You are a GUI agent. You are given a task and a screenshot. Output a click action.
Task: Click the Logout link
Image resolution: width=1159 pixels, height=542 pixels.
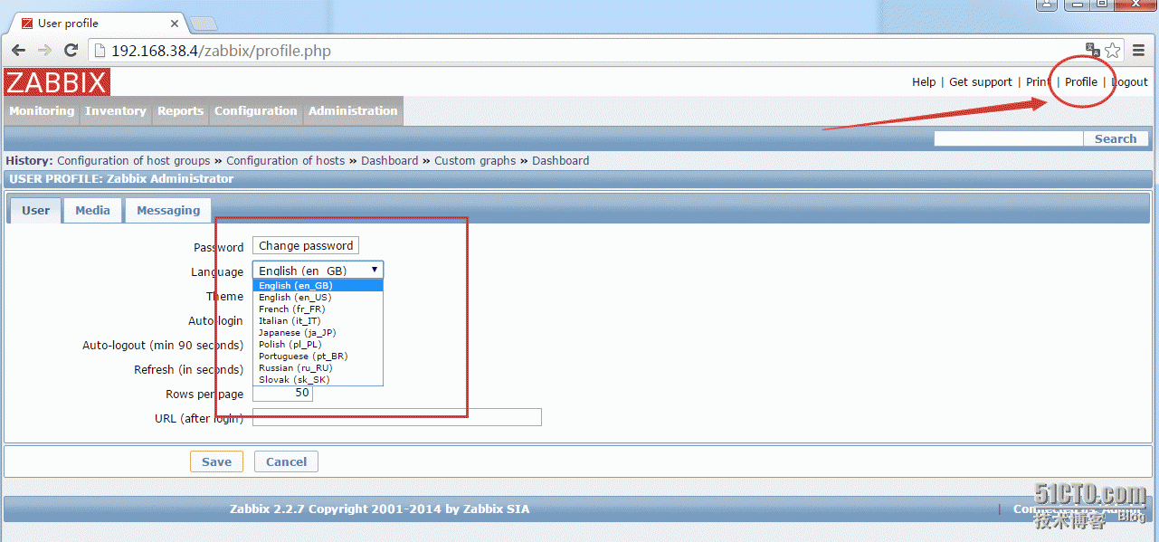click(1130, 81)
